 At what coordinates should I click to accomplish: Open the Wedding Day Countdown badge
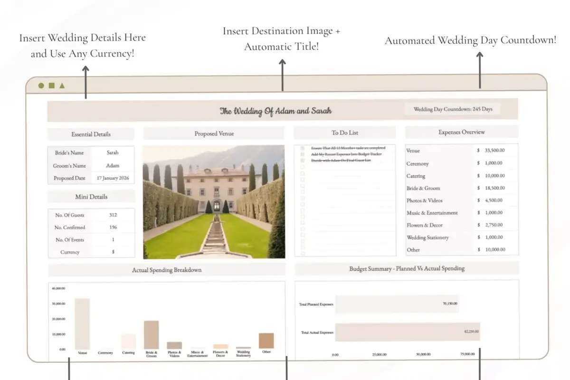pyautogui.click(x=452, y=108)
